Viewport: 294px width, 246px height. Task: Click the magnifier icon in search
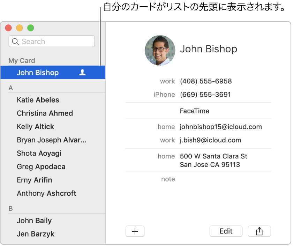point(15,42)
